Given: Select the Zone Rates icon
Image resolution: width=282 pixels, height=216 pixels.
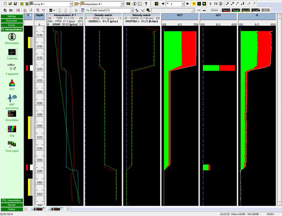Looking at the screenshot, I should pyautogui.click(x=12, y=114).
